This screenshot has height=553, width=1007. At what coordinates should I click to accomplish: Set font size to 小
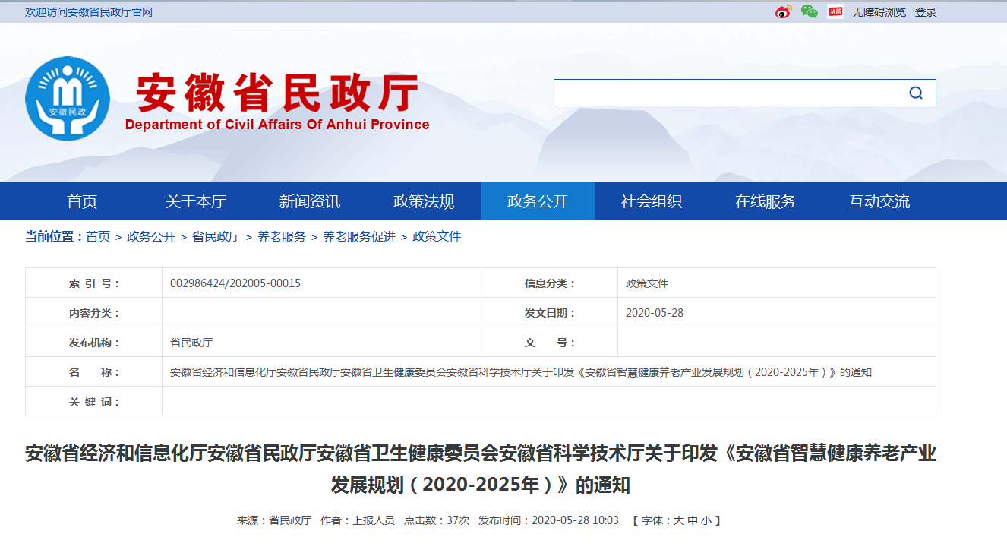point(706,520)
